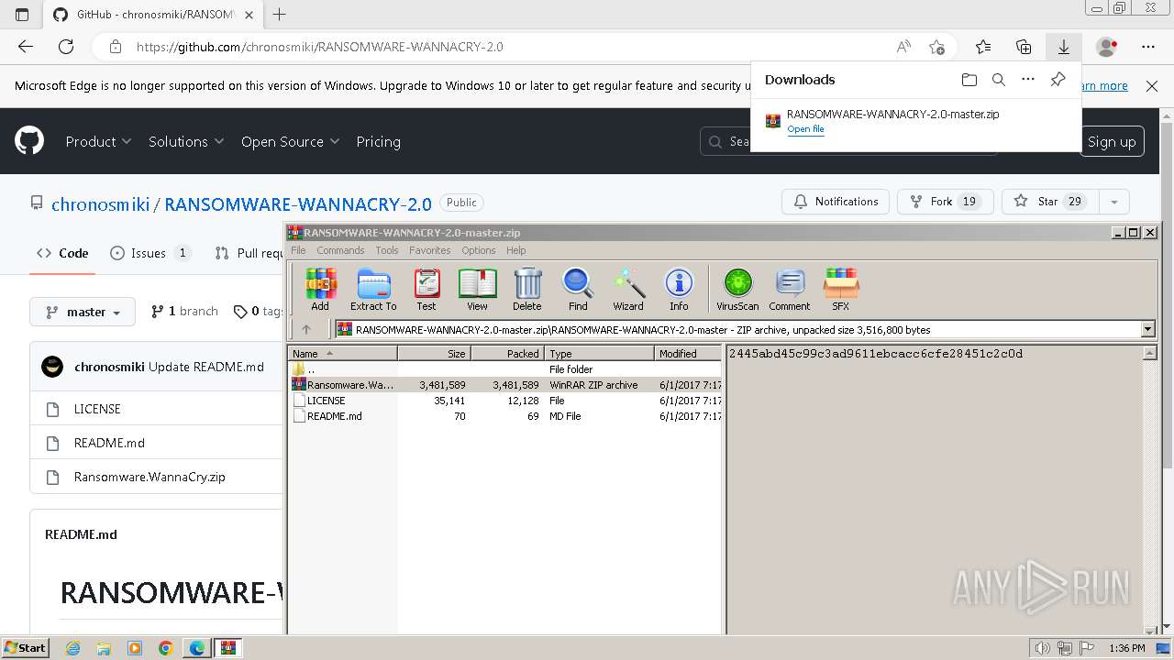
Task: Open the Ransomware.WannaCry.zip repo file
Action: coord(150,477)
